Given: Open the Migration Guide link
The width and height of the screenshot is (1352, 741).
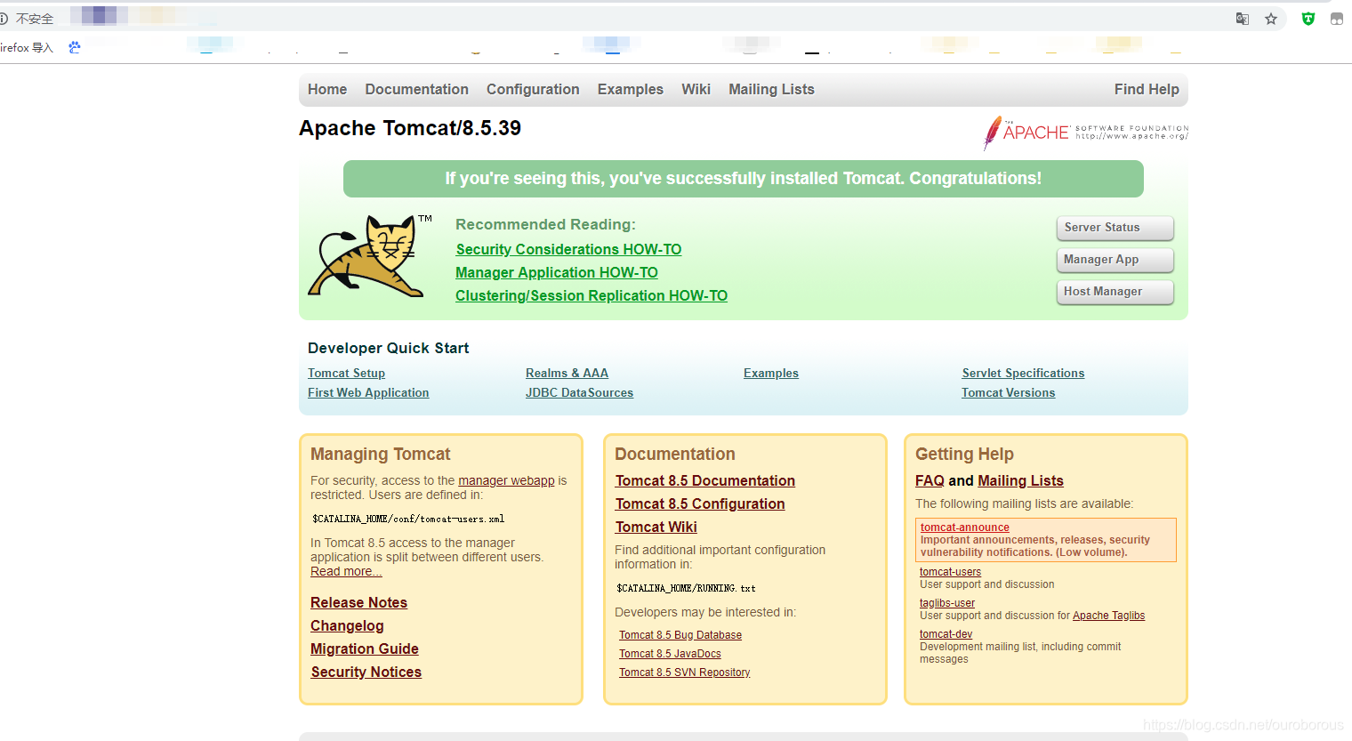Looking at the screenshot, I should (365, 649).
